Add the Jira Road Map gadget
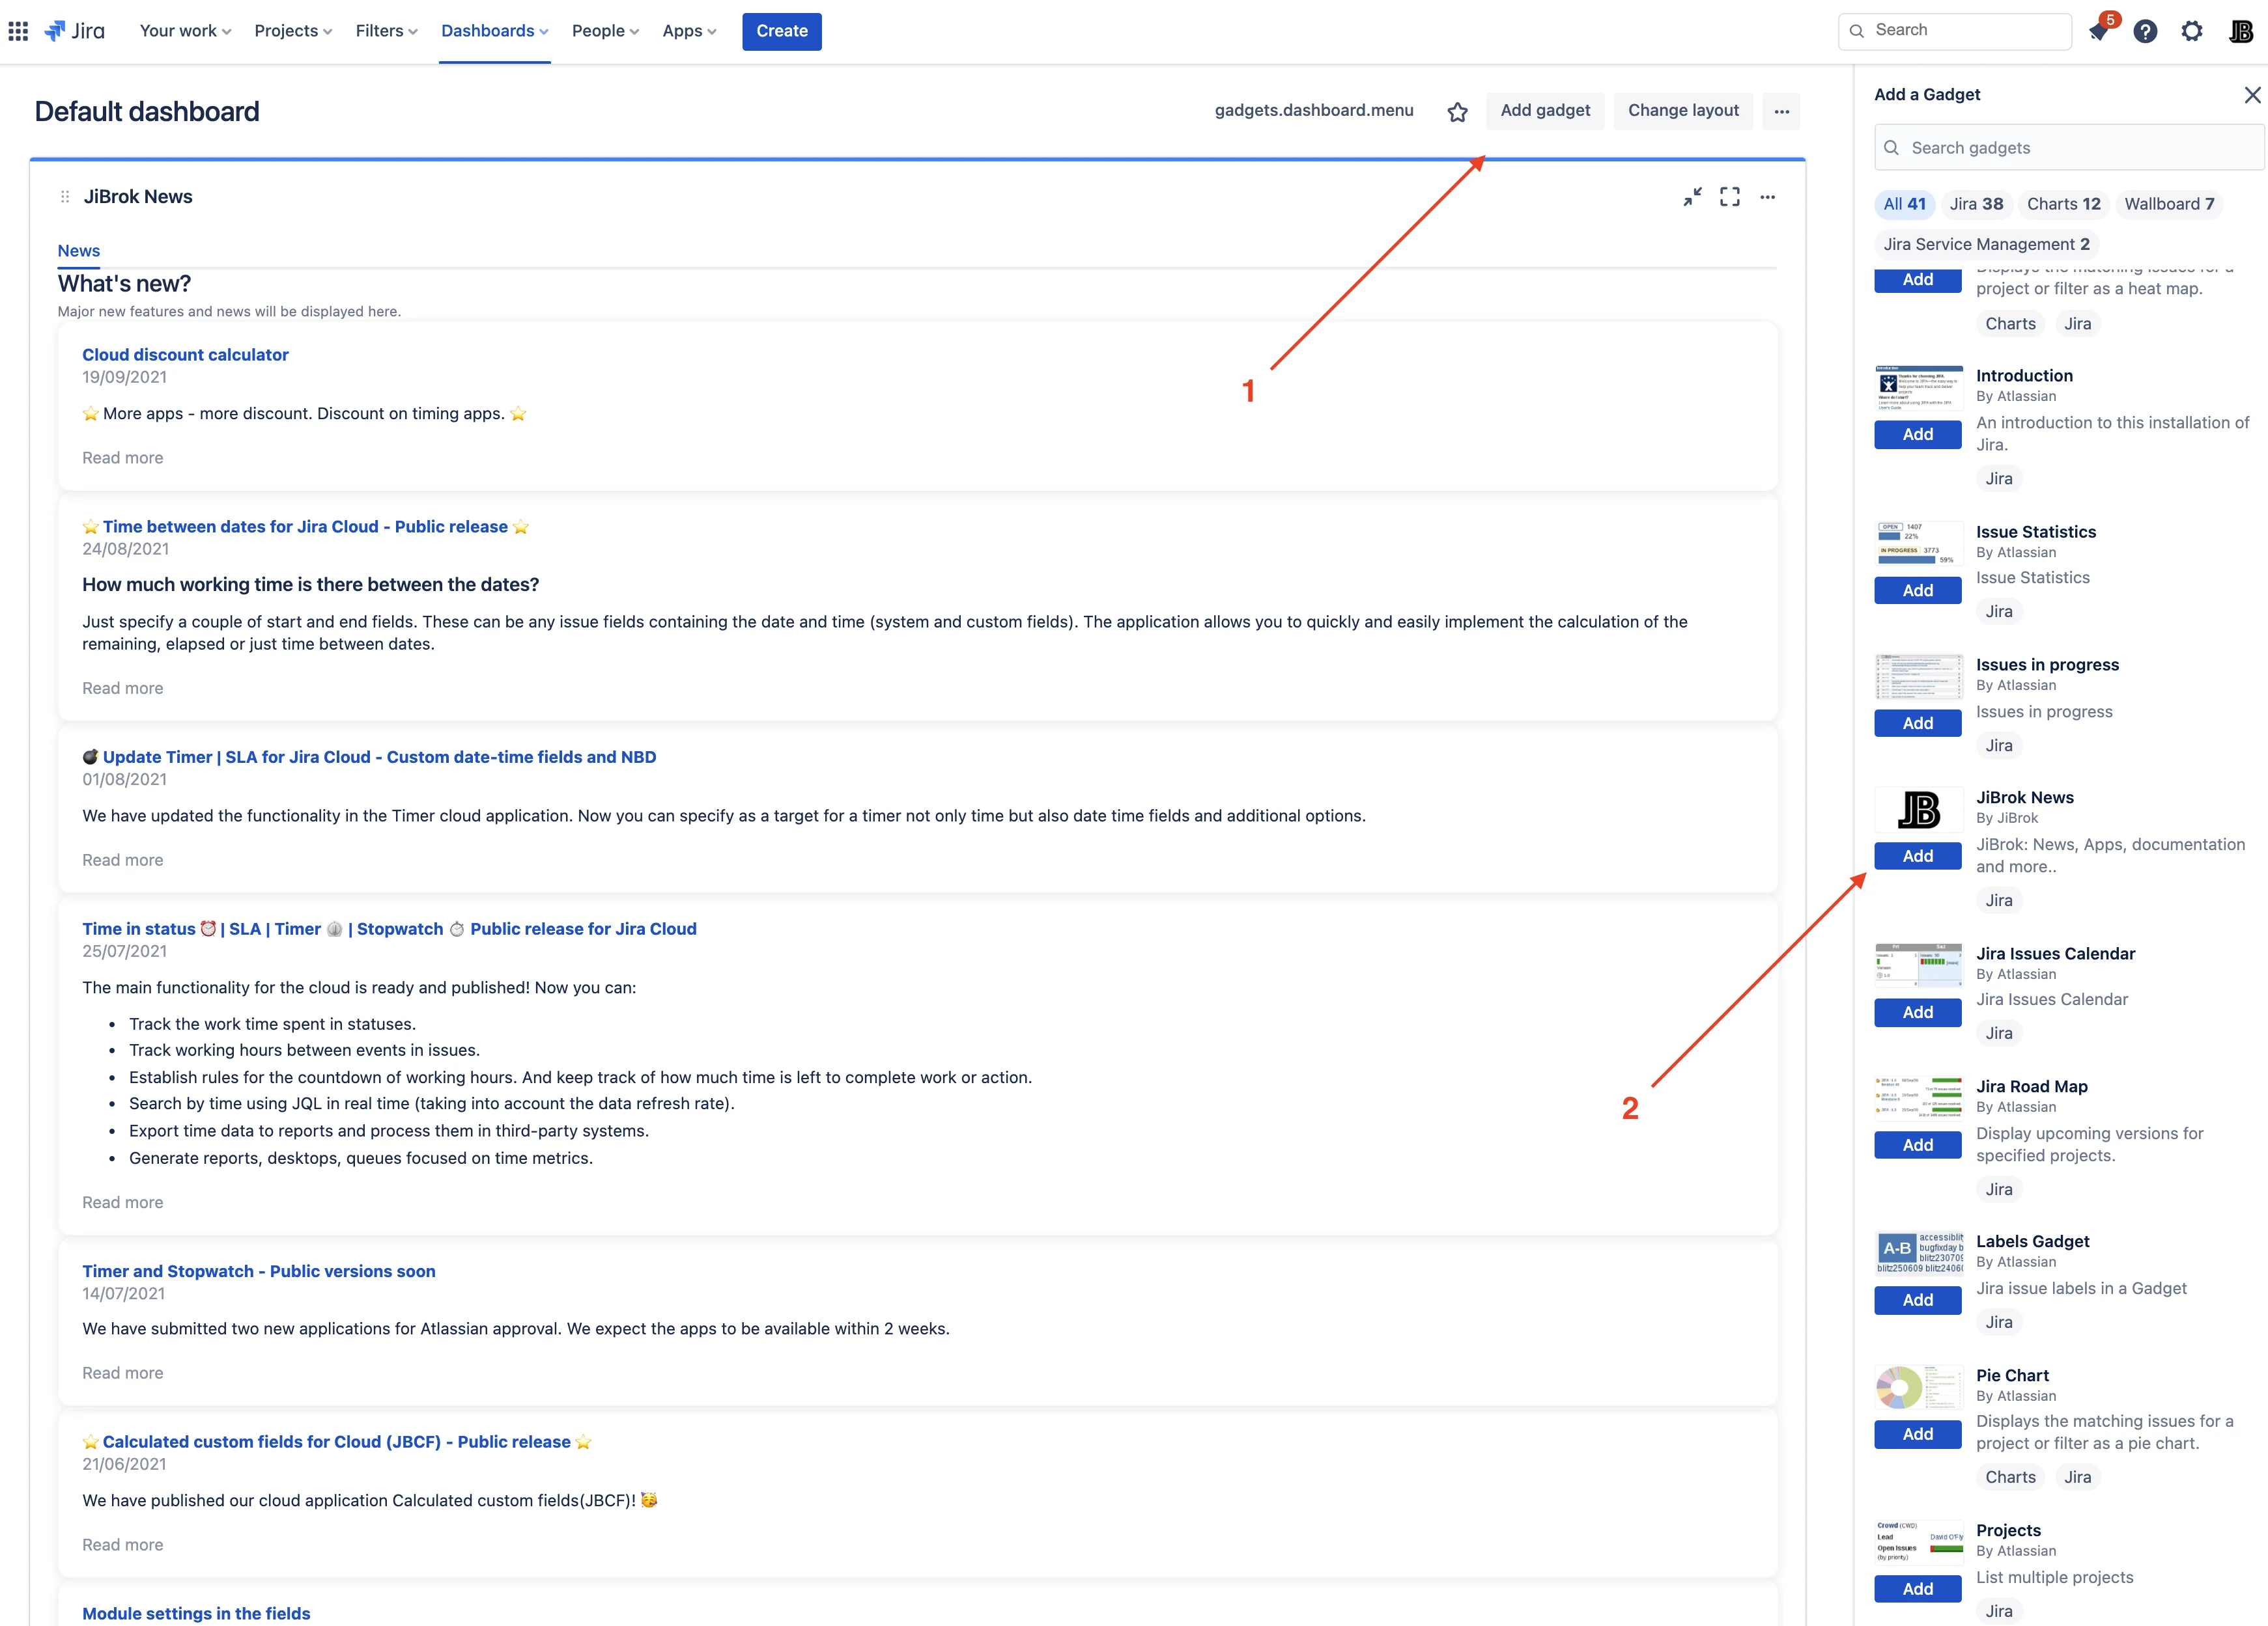 [x=1918, y=1146]
